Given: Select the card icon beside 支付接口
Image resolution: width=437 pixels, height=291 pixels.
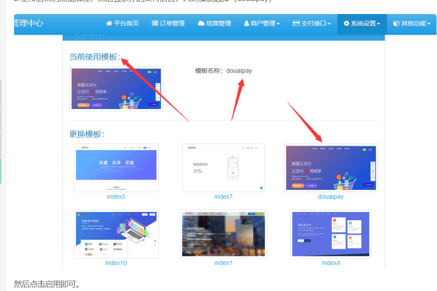Looking at the screenshot, I should pos(298,24).
